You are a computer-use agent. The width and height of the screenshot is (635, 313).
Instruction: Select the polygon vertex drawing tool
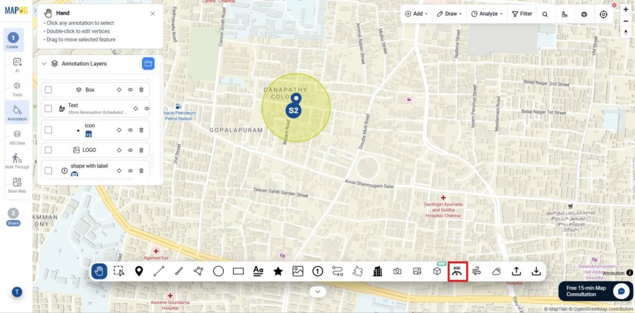tap(198, 271)
